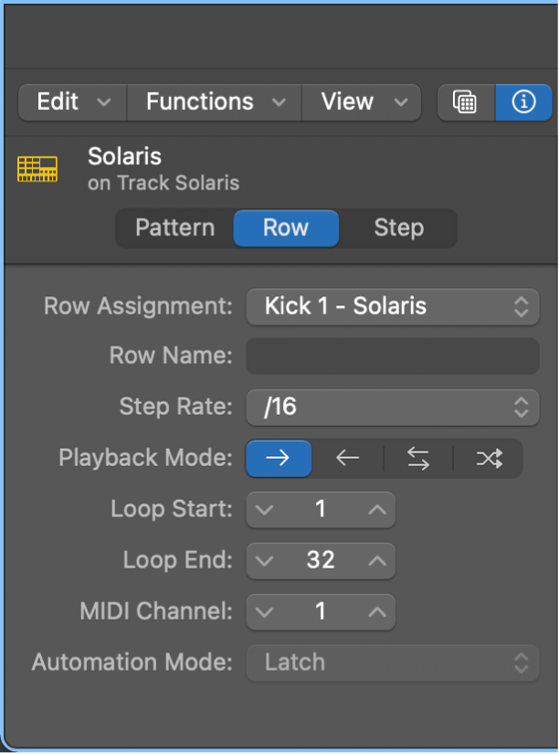This screenshot has width=559, height=754.
Task: Decrease MIDI Channel value
Action: coord(264,612)
